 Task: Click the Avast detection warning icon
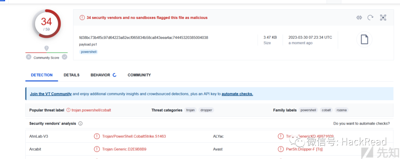pyautogui.click(x=281, y=149)
